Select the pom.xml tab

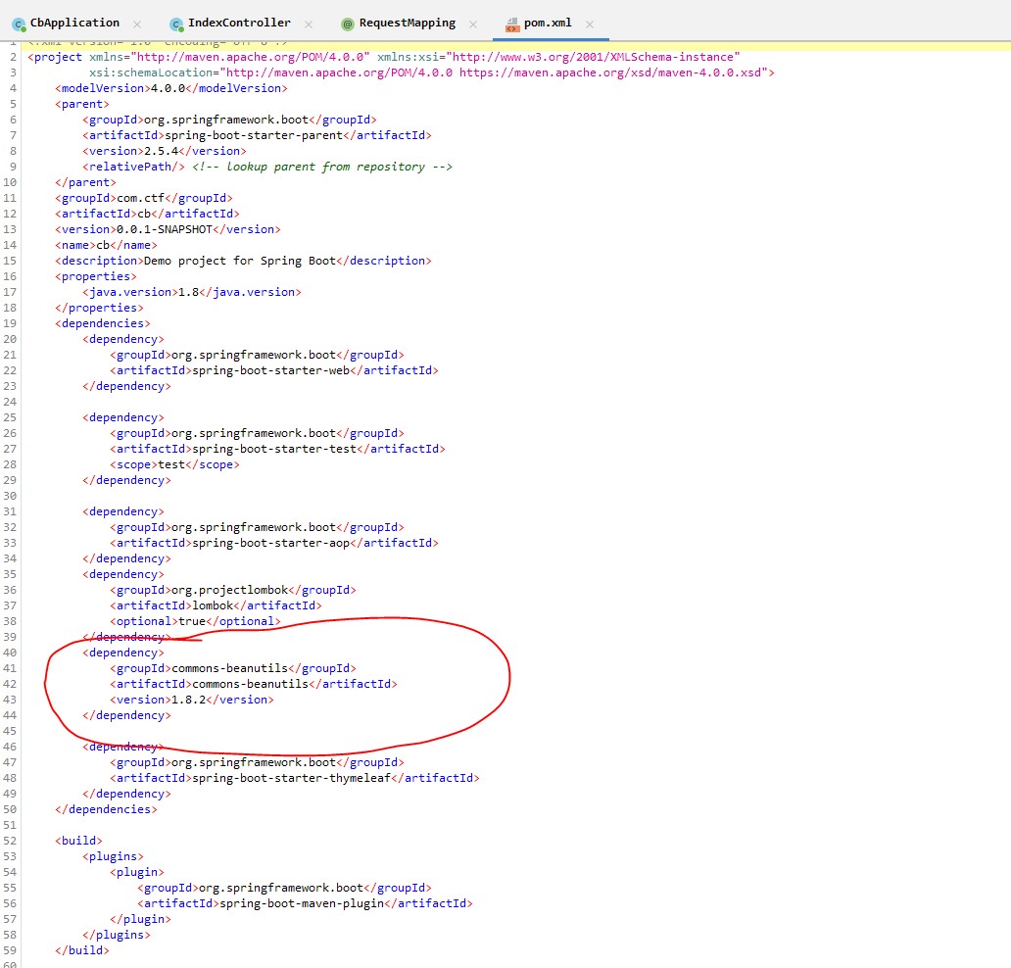coord(548,24)
